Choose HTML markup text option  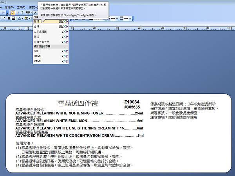tap(51, 56)
